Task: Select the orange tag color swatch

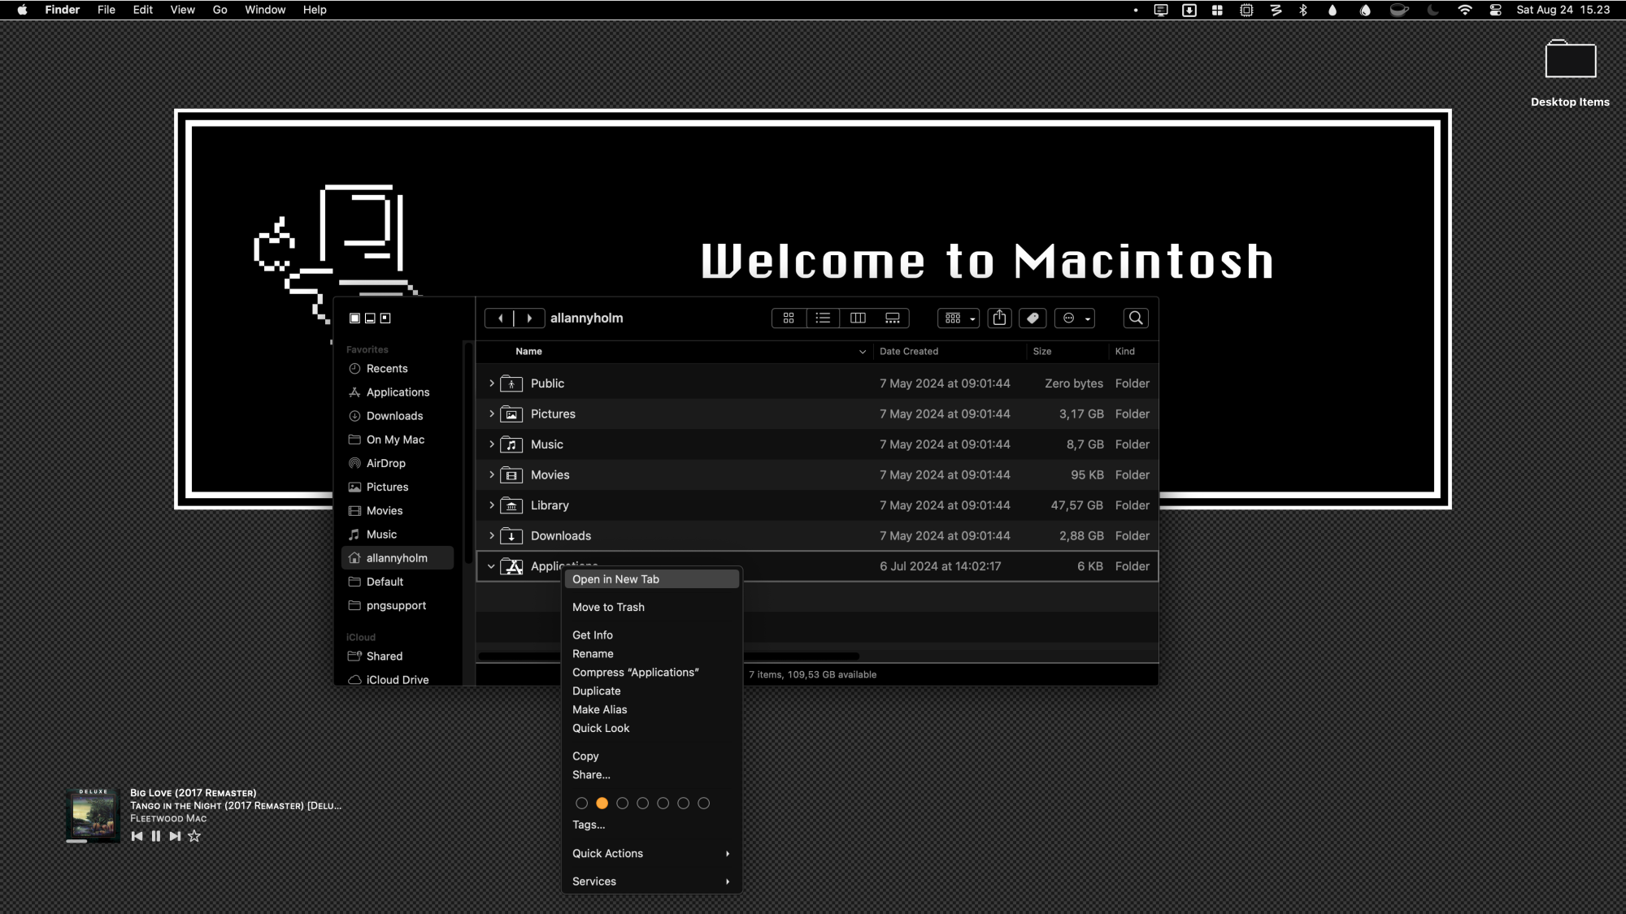Action: pos(602,803)
